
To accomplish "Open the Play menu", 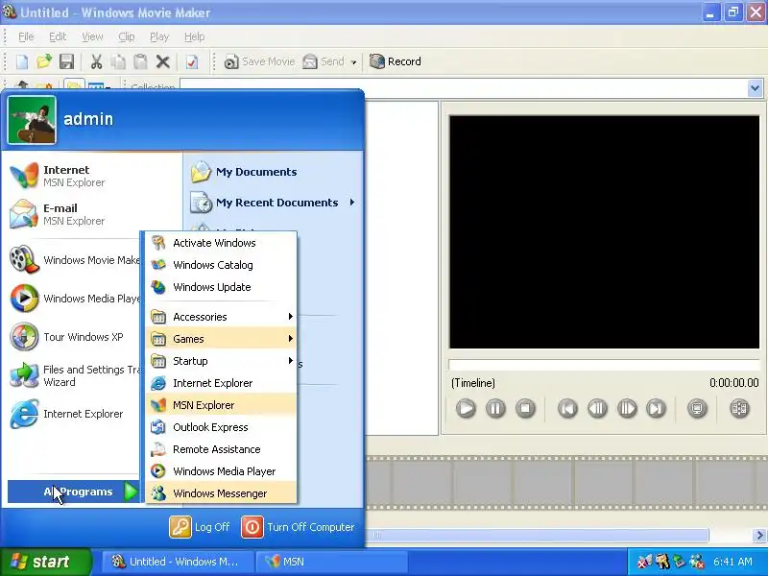I will pyautogui.click(x=159, y=36).
